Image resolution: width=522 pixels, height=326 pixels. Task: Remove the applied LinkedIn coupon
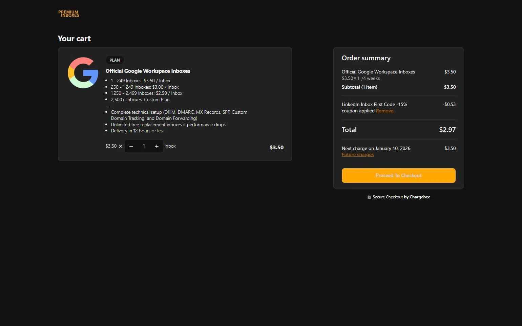pos(384,111)
